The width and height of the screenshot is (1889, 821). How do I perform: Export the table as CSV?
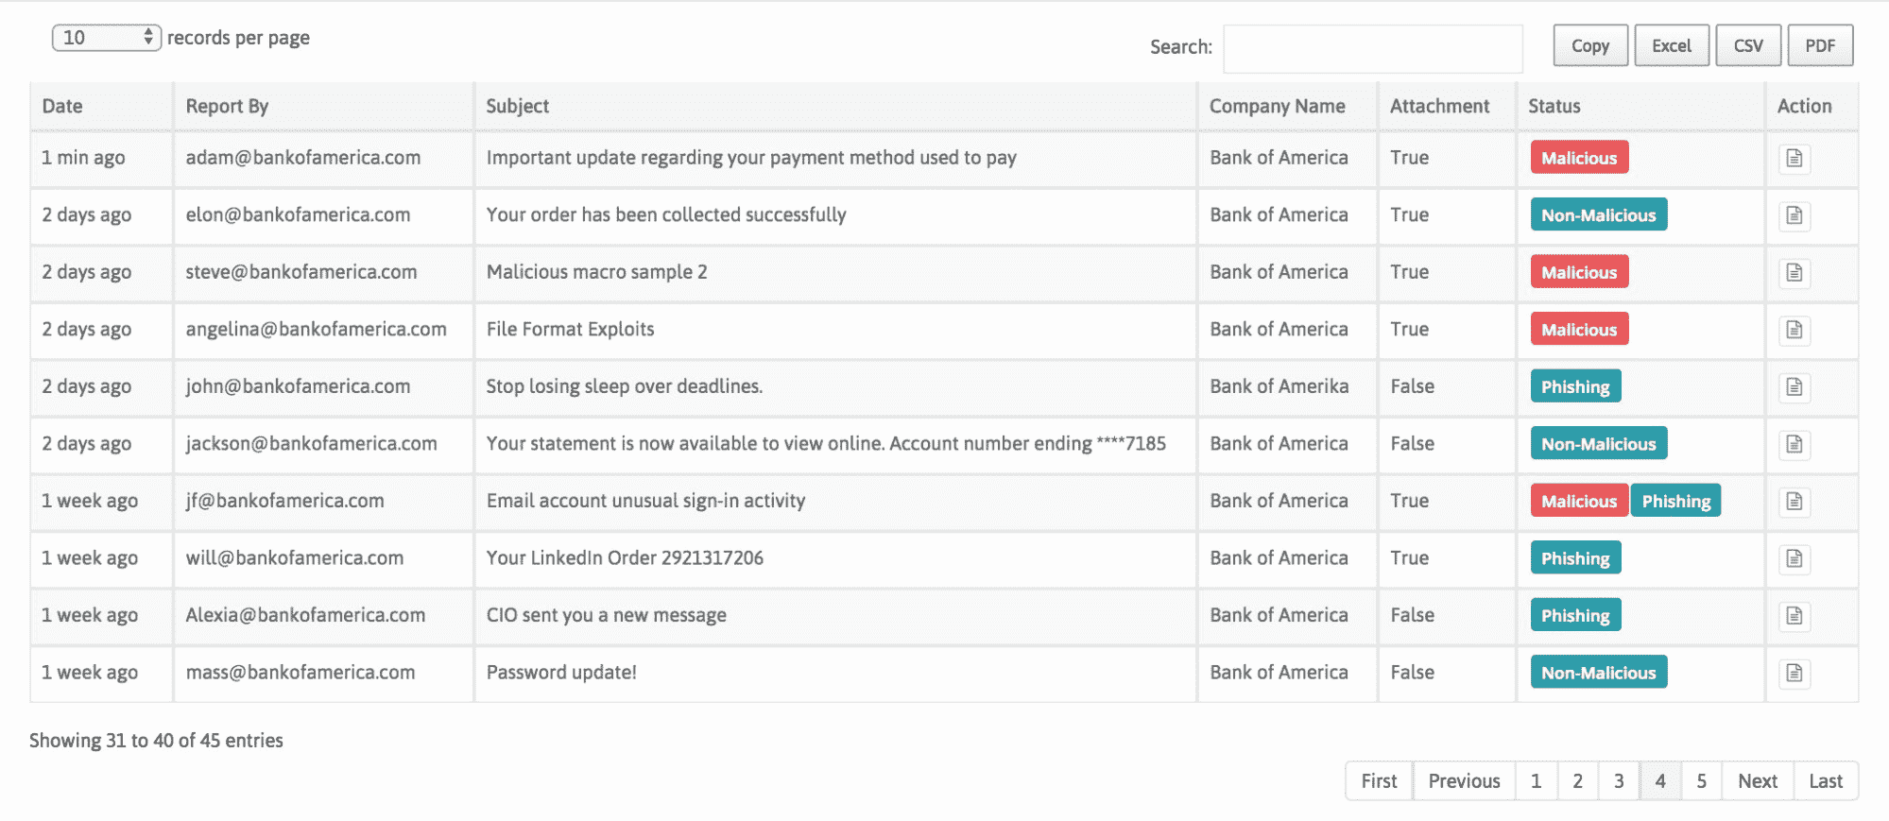(1748, 45)
